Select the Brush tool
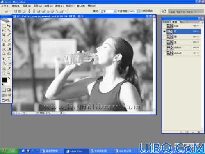This screenshot has width=205, height=154. click(x=9, y=40)
